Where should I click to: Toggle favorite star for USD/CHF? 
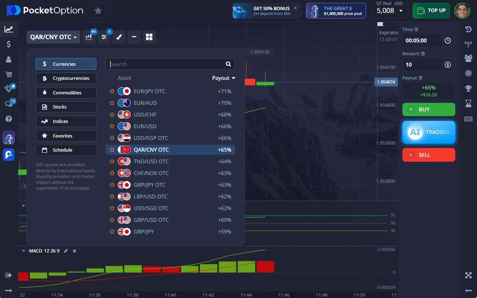tap(112, 115)
